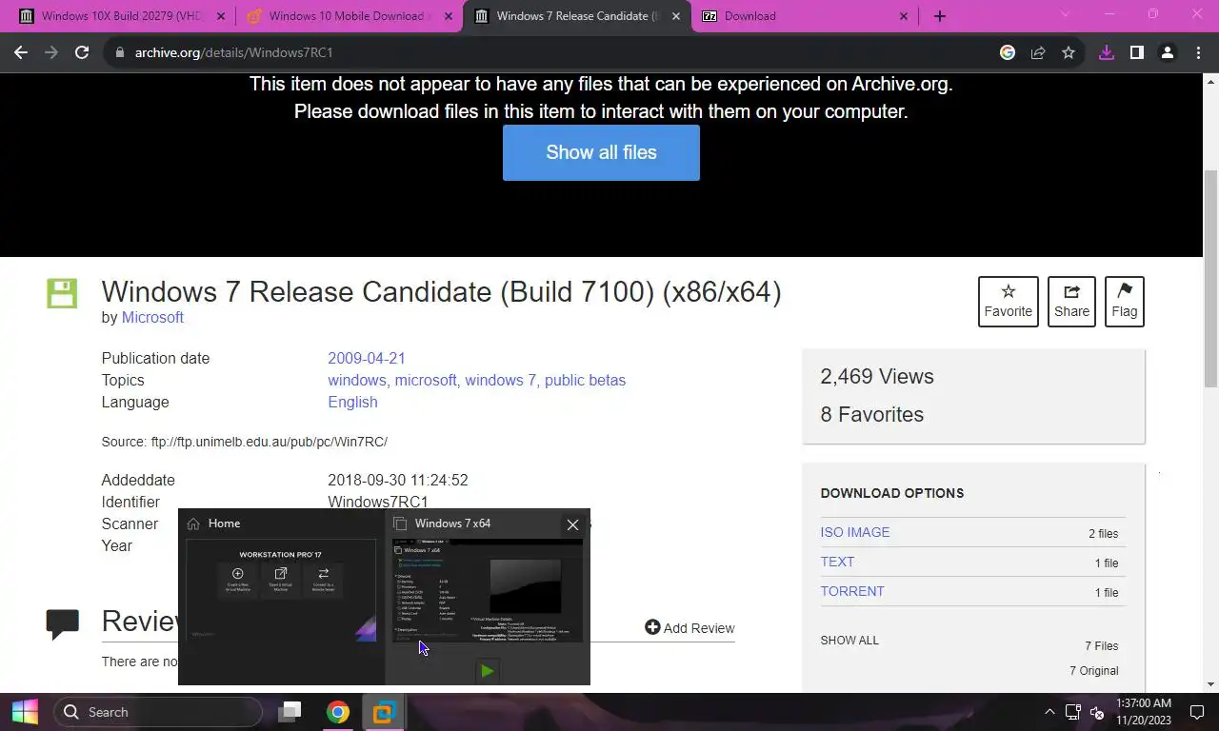Click Show all files button
The image size is (1219, 731).
coord(601,152)
